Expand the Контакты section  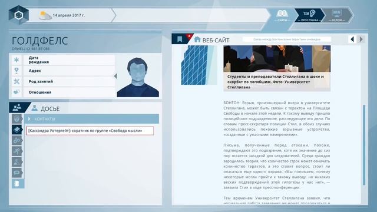coord(91,119)
